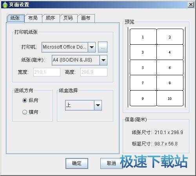Open the 画布 tab

coord(86,18)
